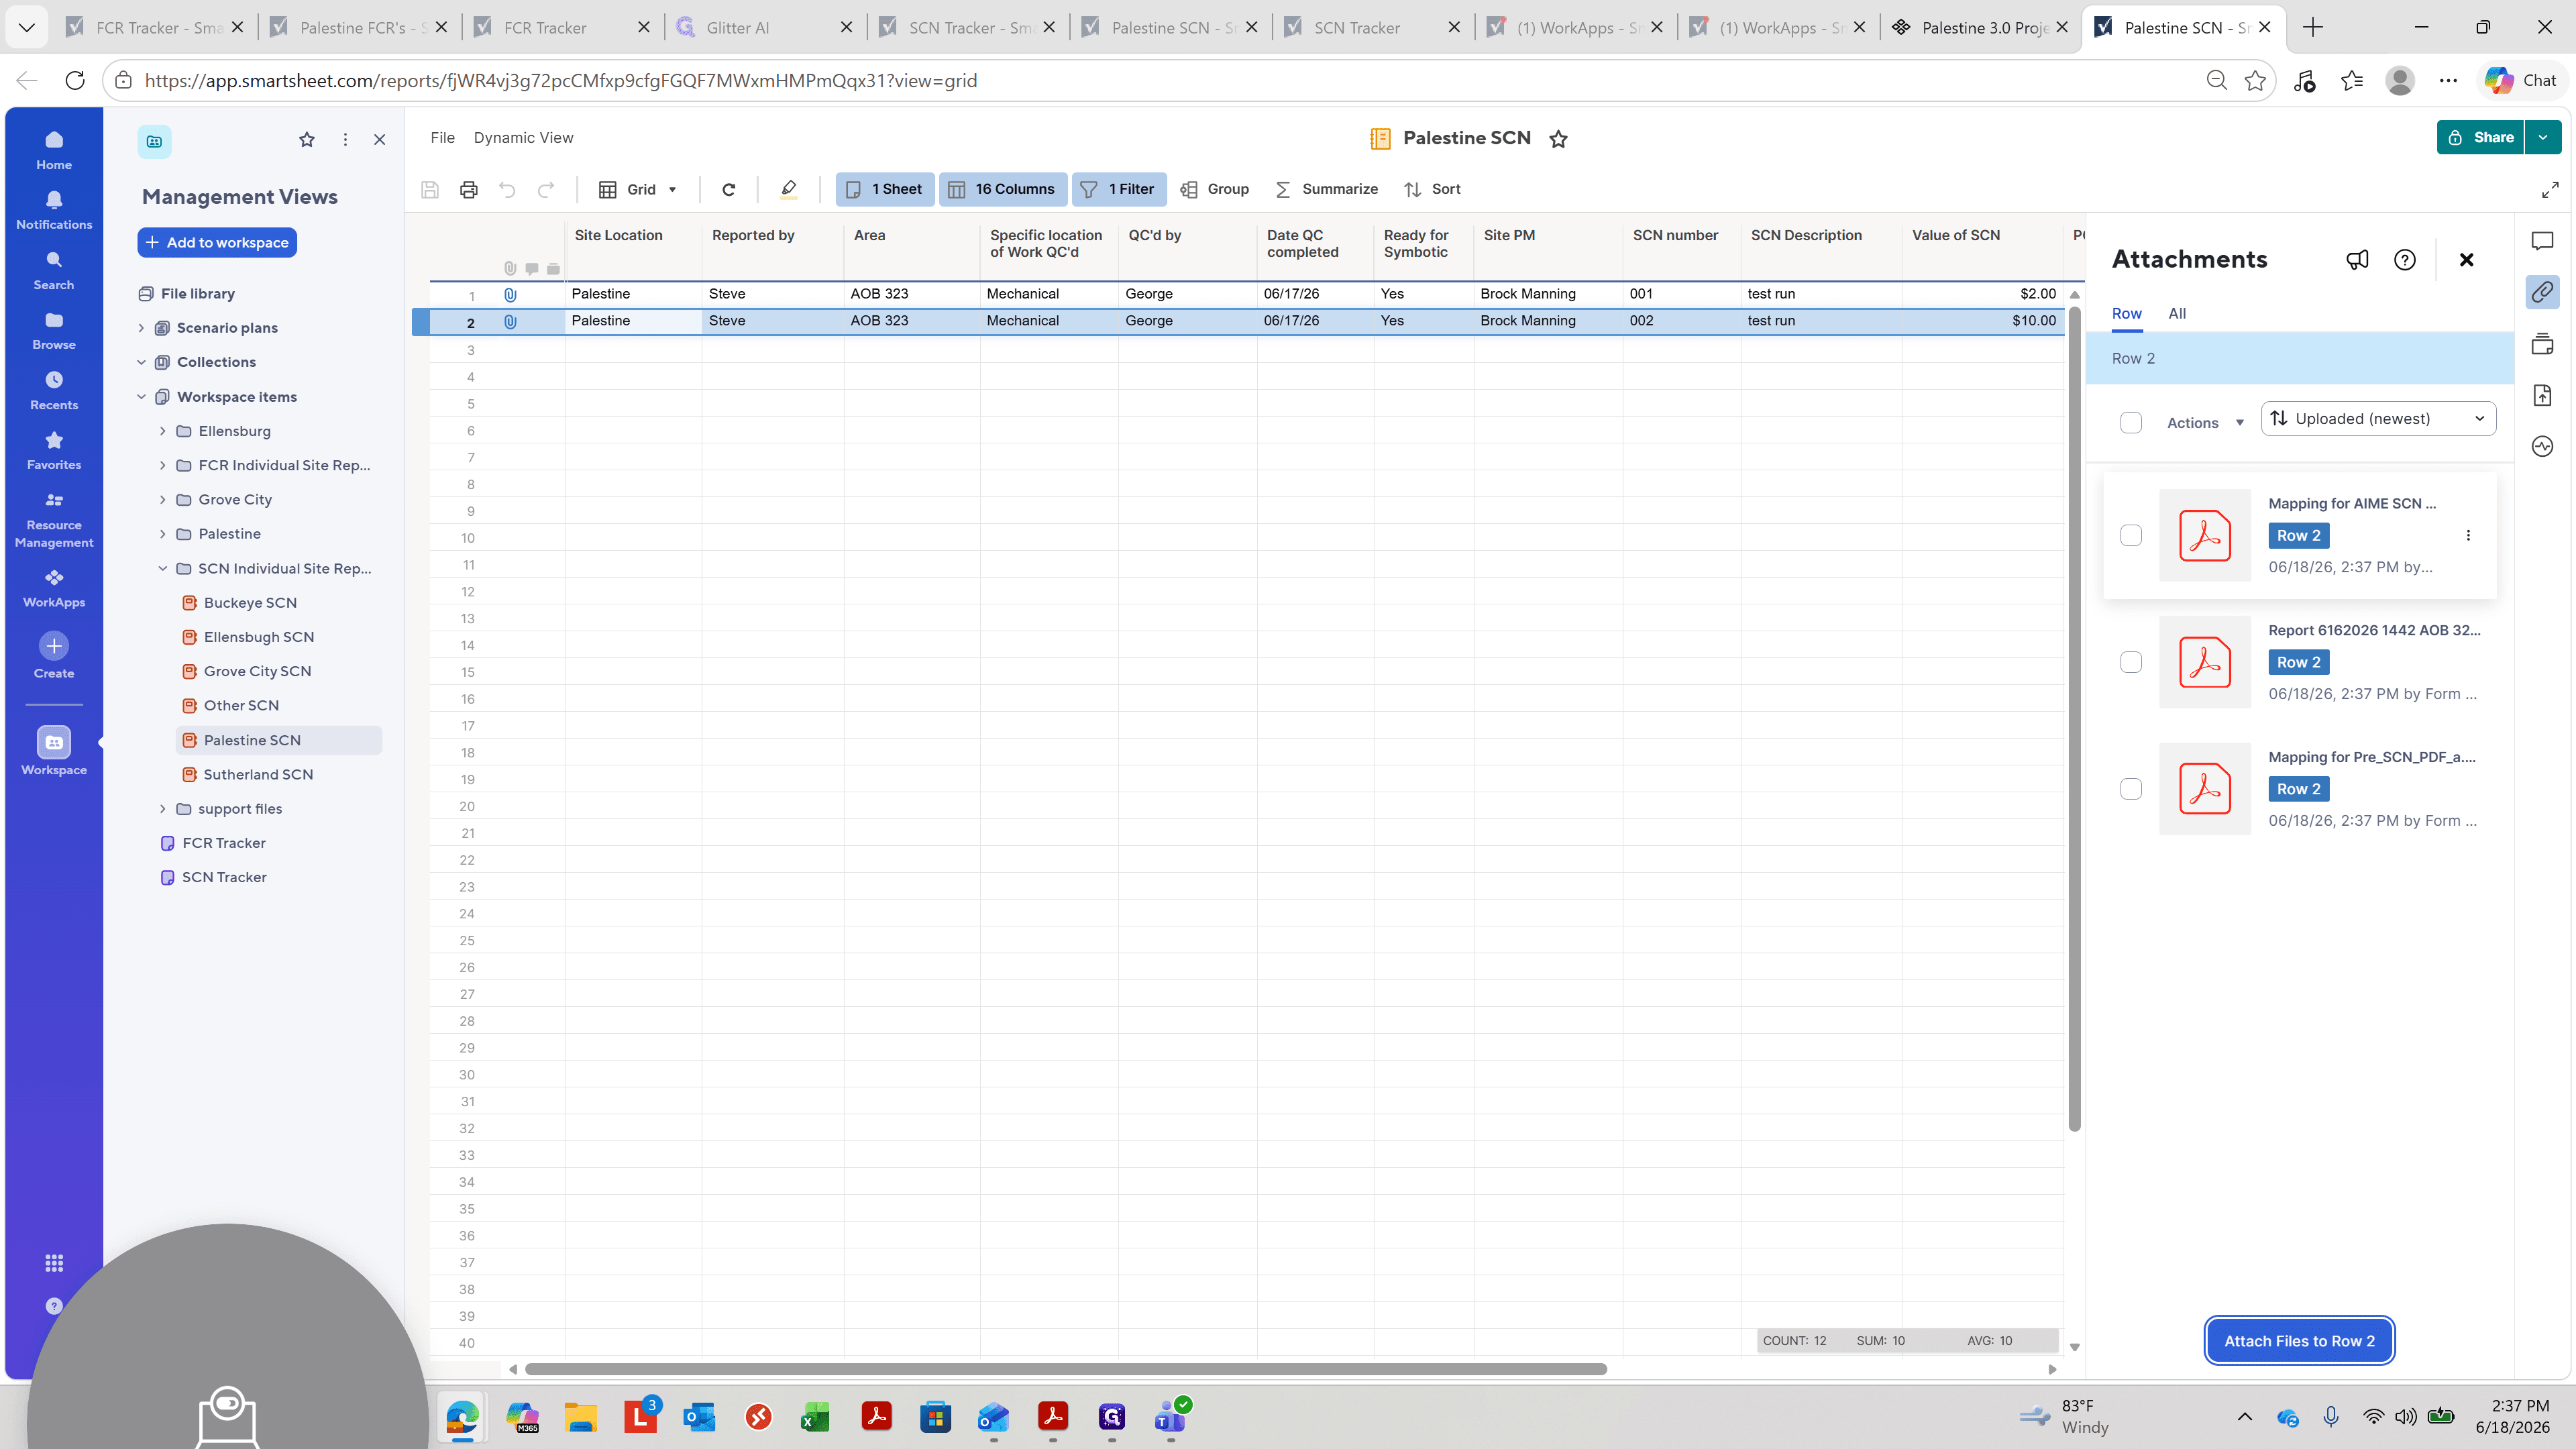Open help icon in Attachments panel

(x=2404, y=260)
